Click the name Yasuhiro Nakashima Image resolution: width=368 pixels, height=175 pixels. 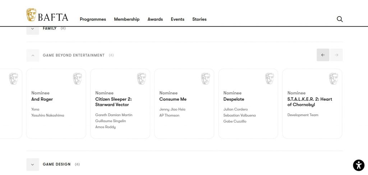tap(48, 115)
